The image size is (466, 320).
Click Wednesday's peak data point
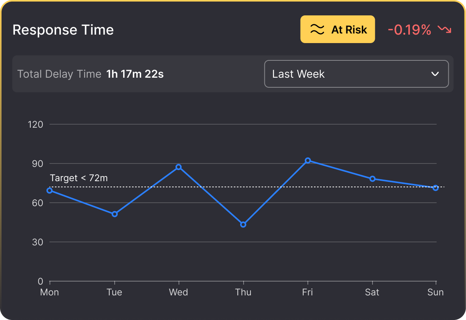click(x=179, y=167)
